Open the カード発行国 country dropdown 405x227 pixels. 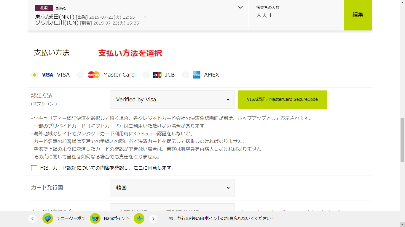pos(172,188)
